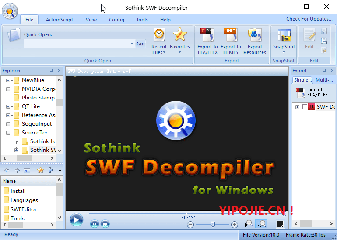337x240 pixels.
Task: Click the discard changes icon in Edit group
Action: (324, 50)
